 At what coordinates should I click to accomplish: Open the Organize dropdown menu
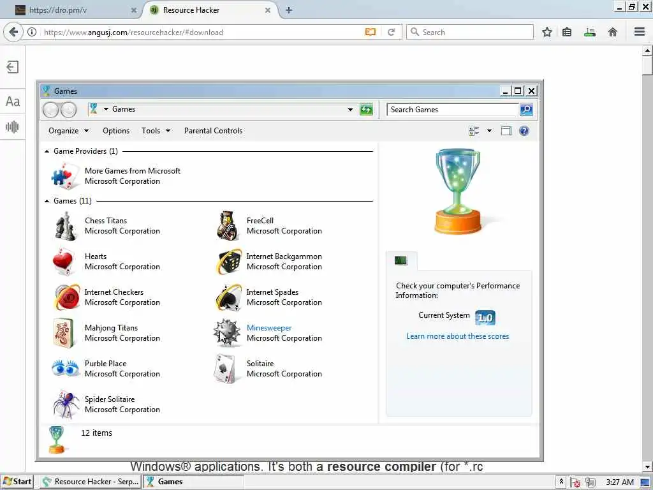coord(68,131)
